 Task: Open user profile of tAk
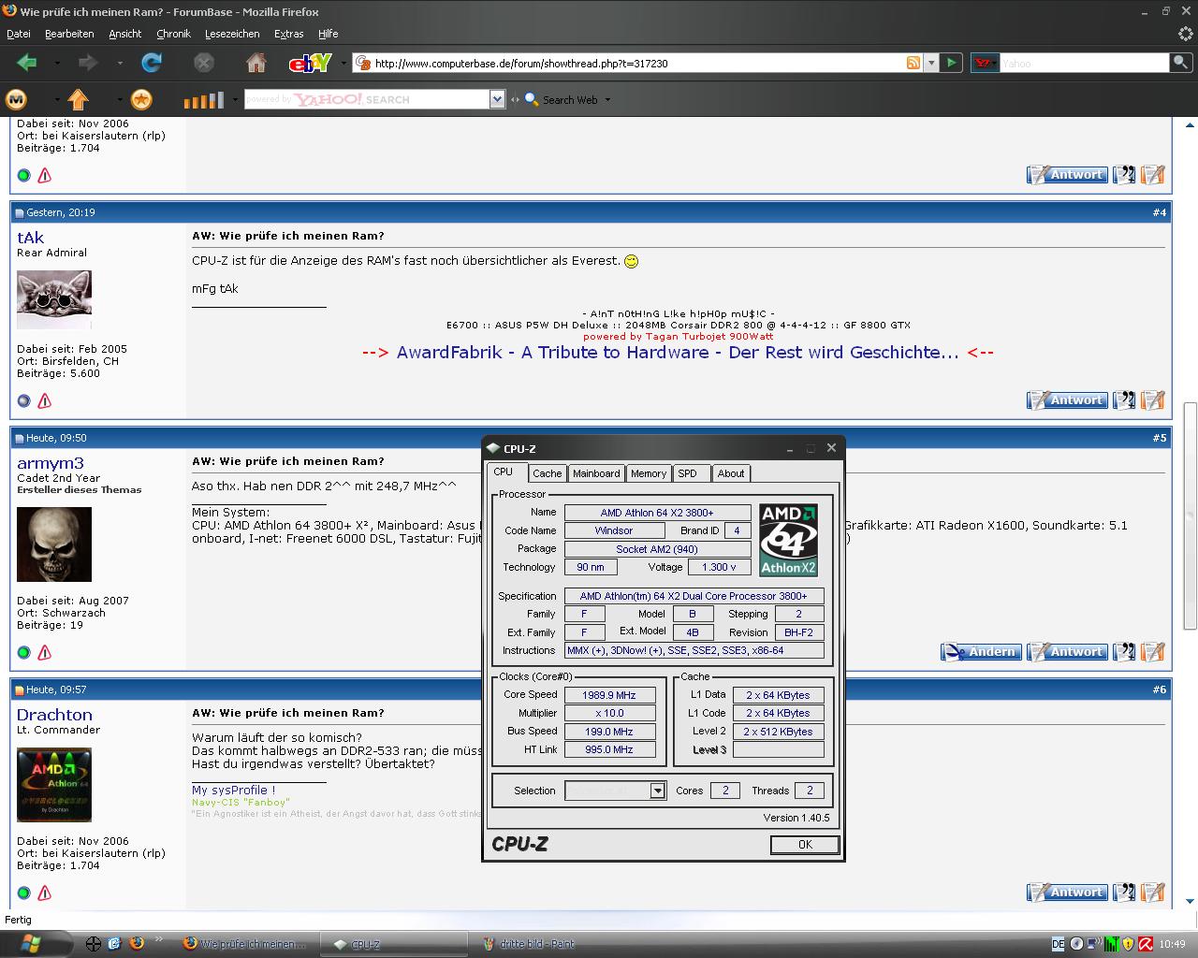pos(30,238)
